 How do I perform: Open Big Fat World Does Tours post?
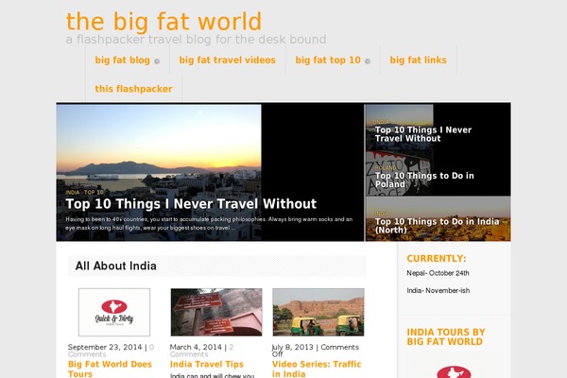click(110, 369)
